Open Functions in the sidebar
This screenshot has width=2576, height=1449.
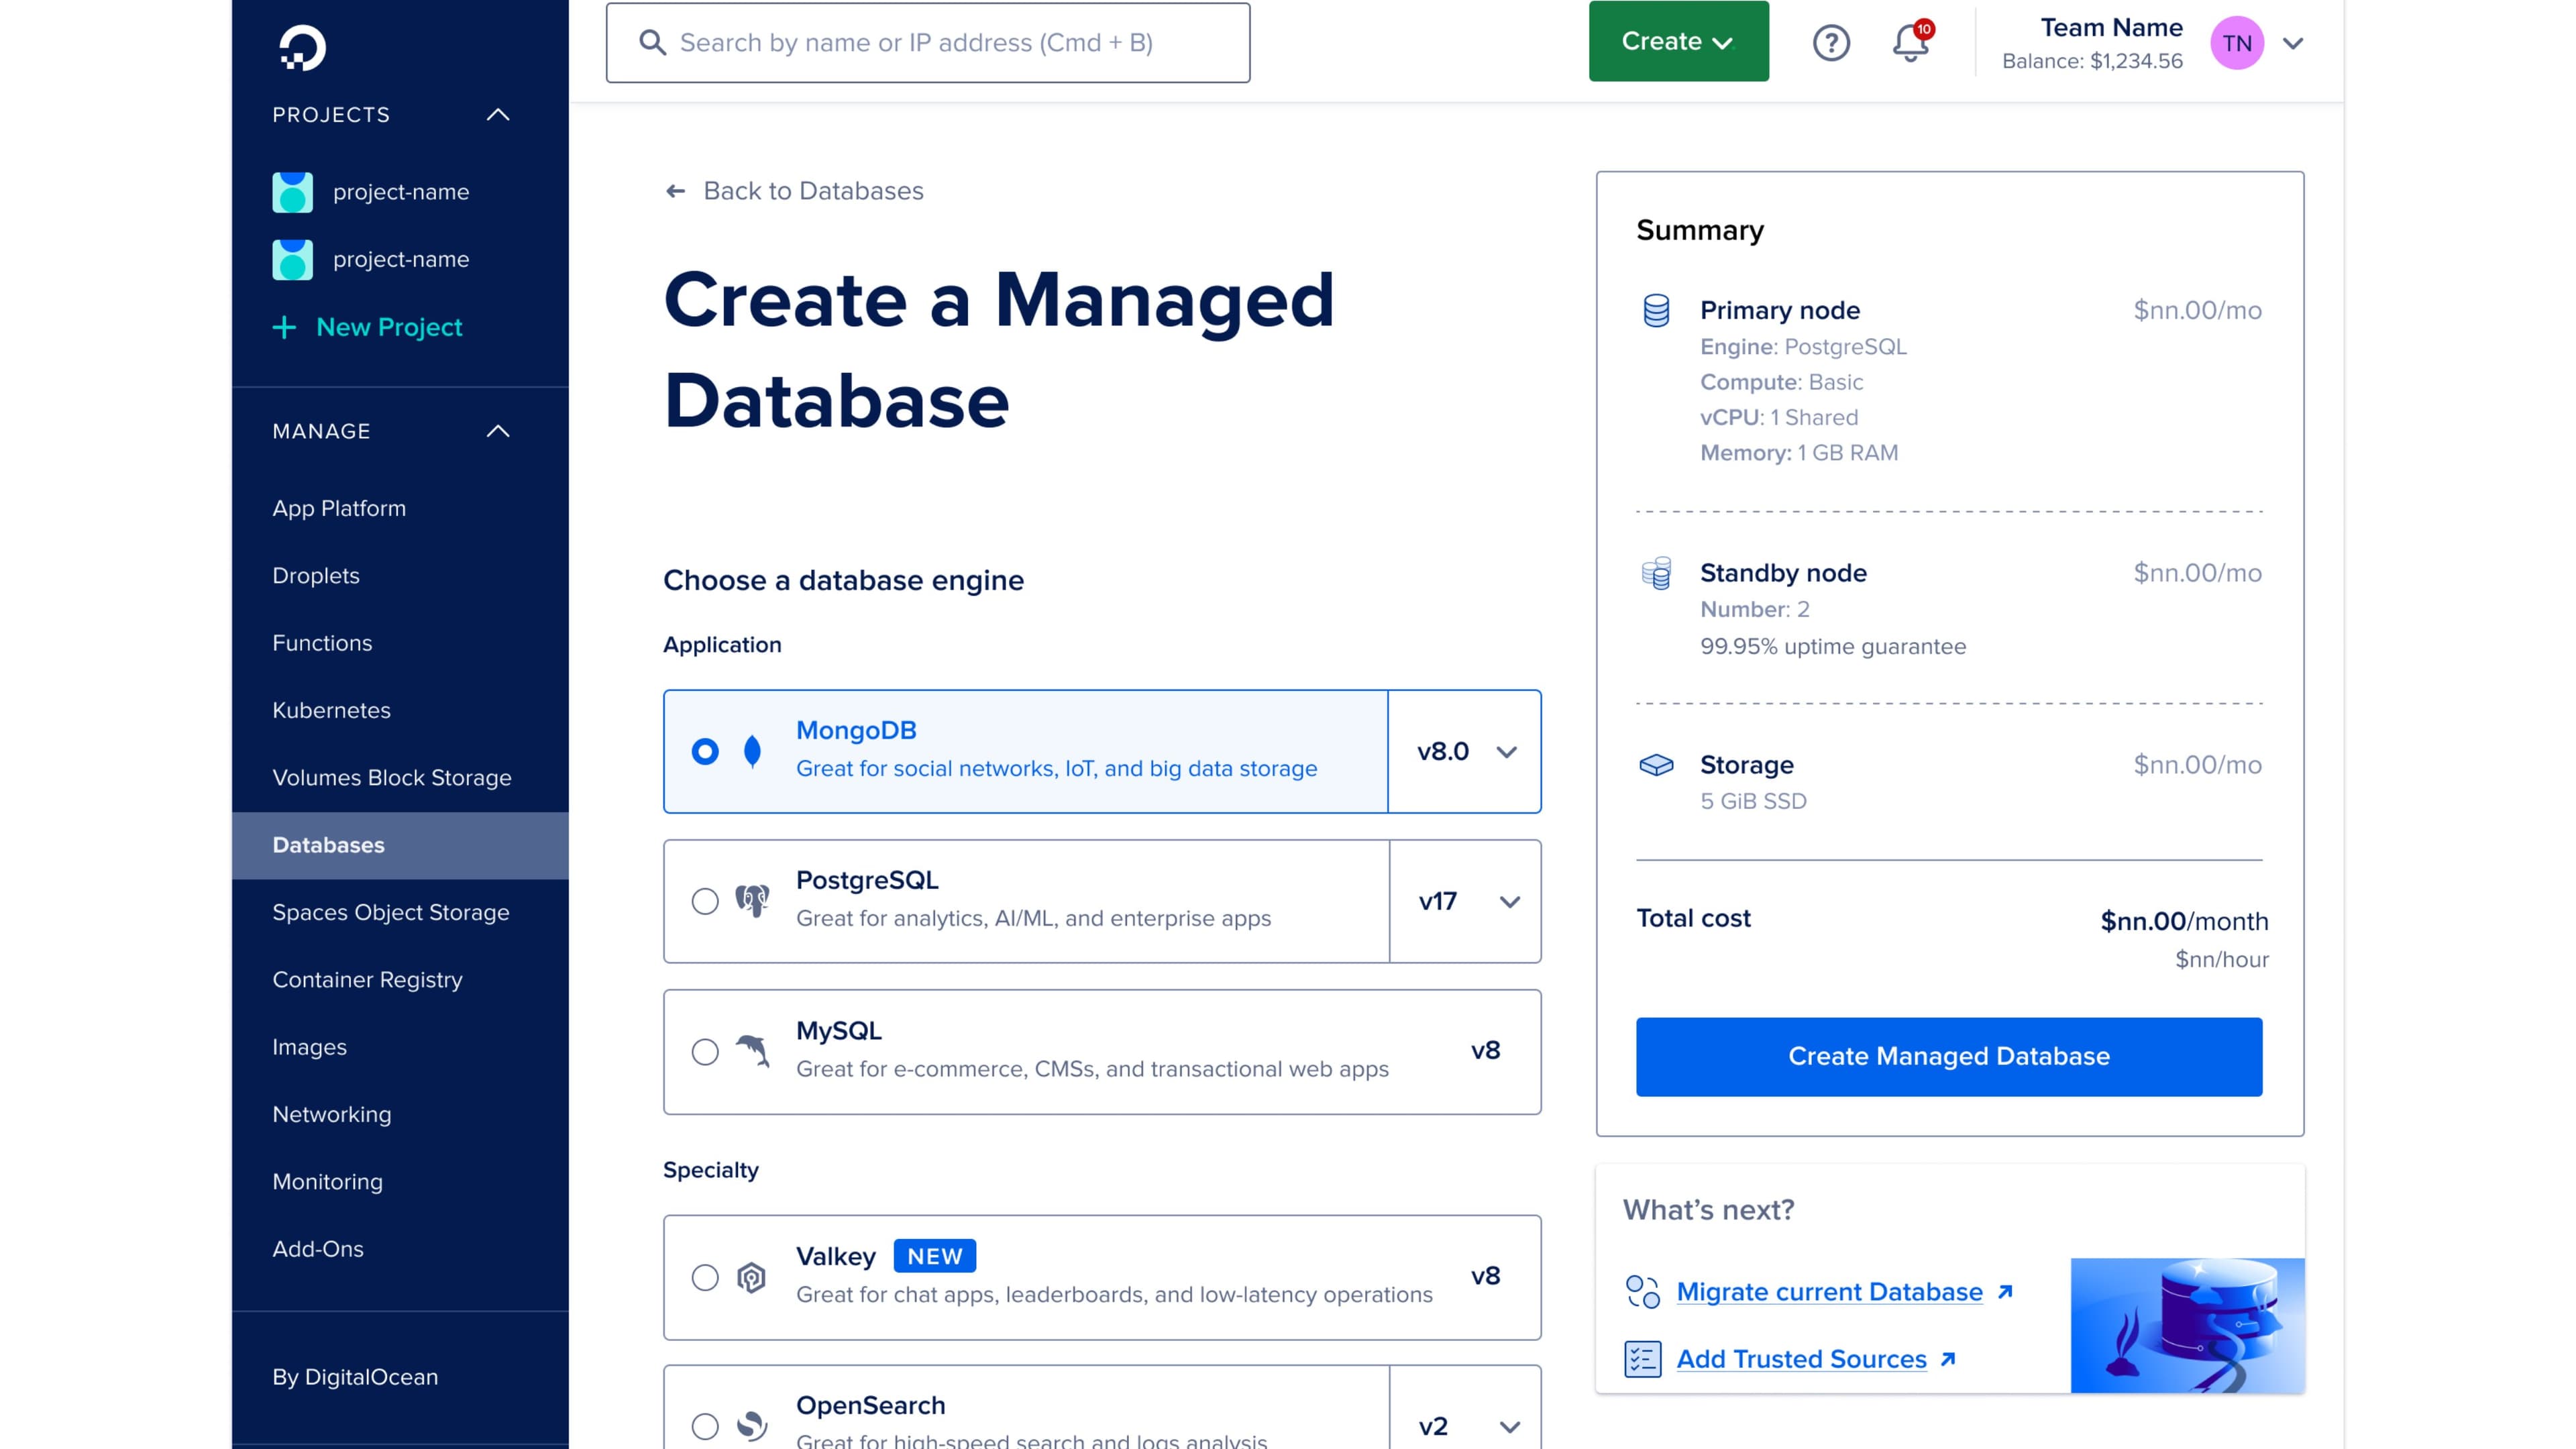[x=322, y=643]
